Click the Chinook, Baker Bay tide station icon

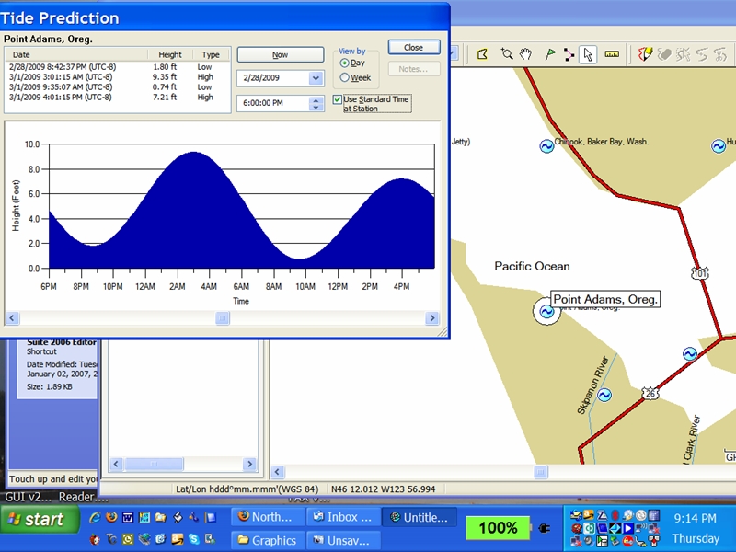click(x=546, y=146)
